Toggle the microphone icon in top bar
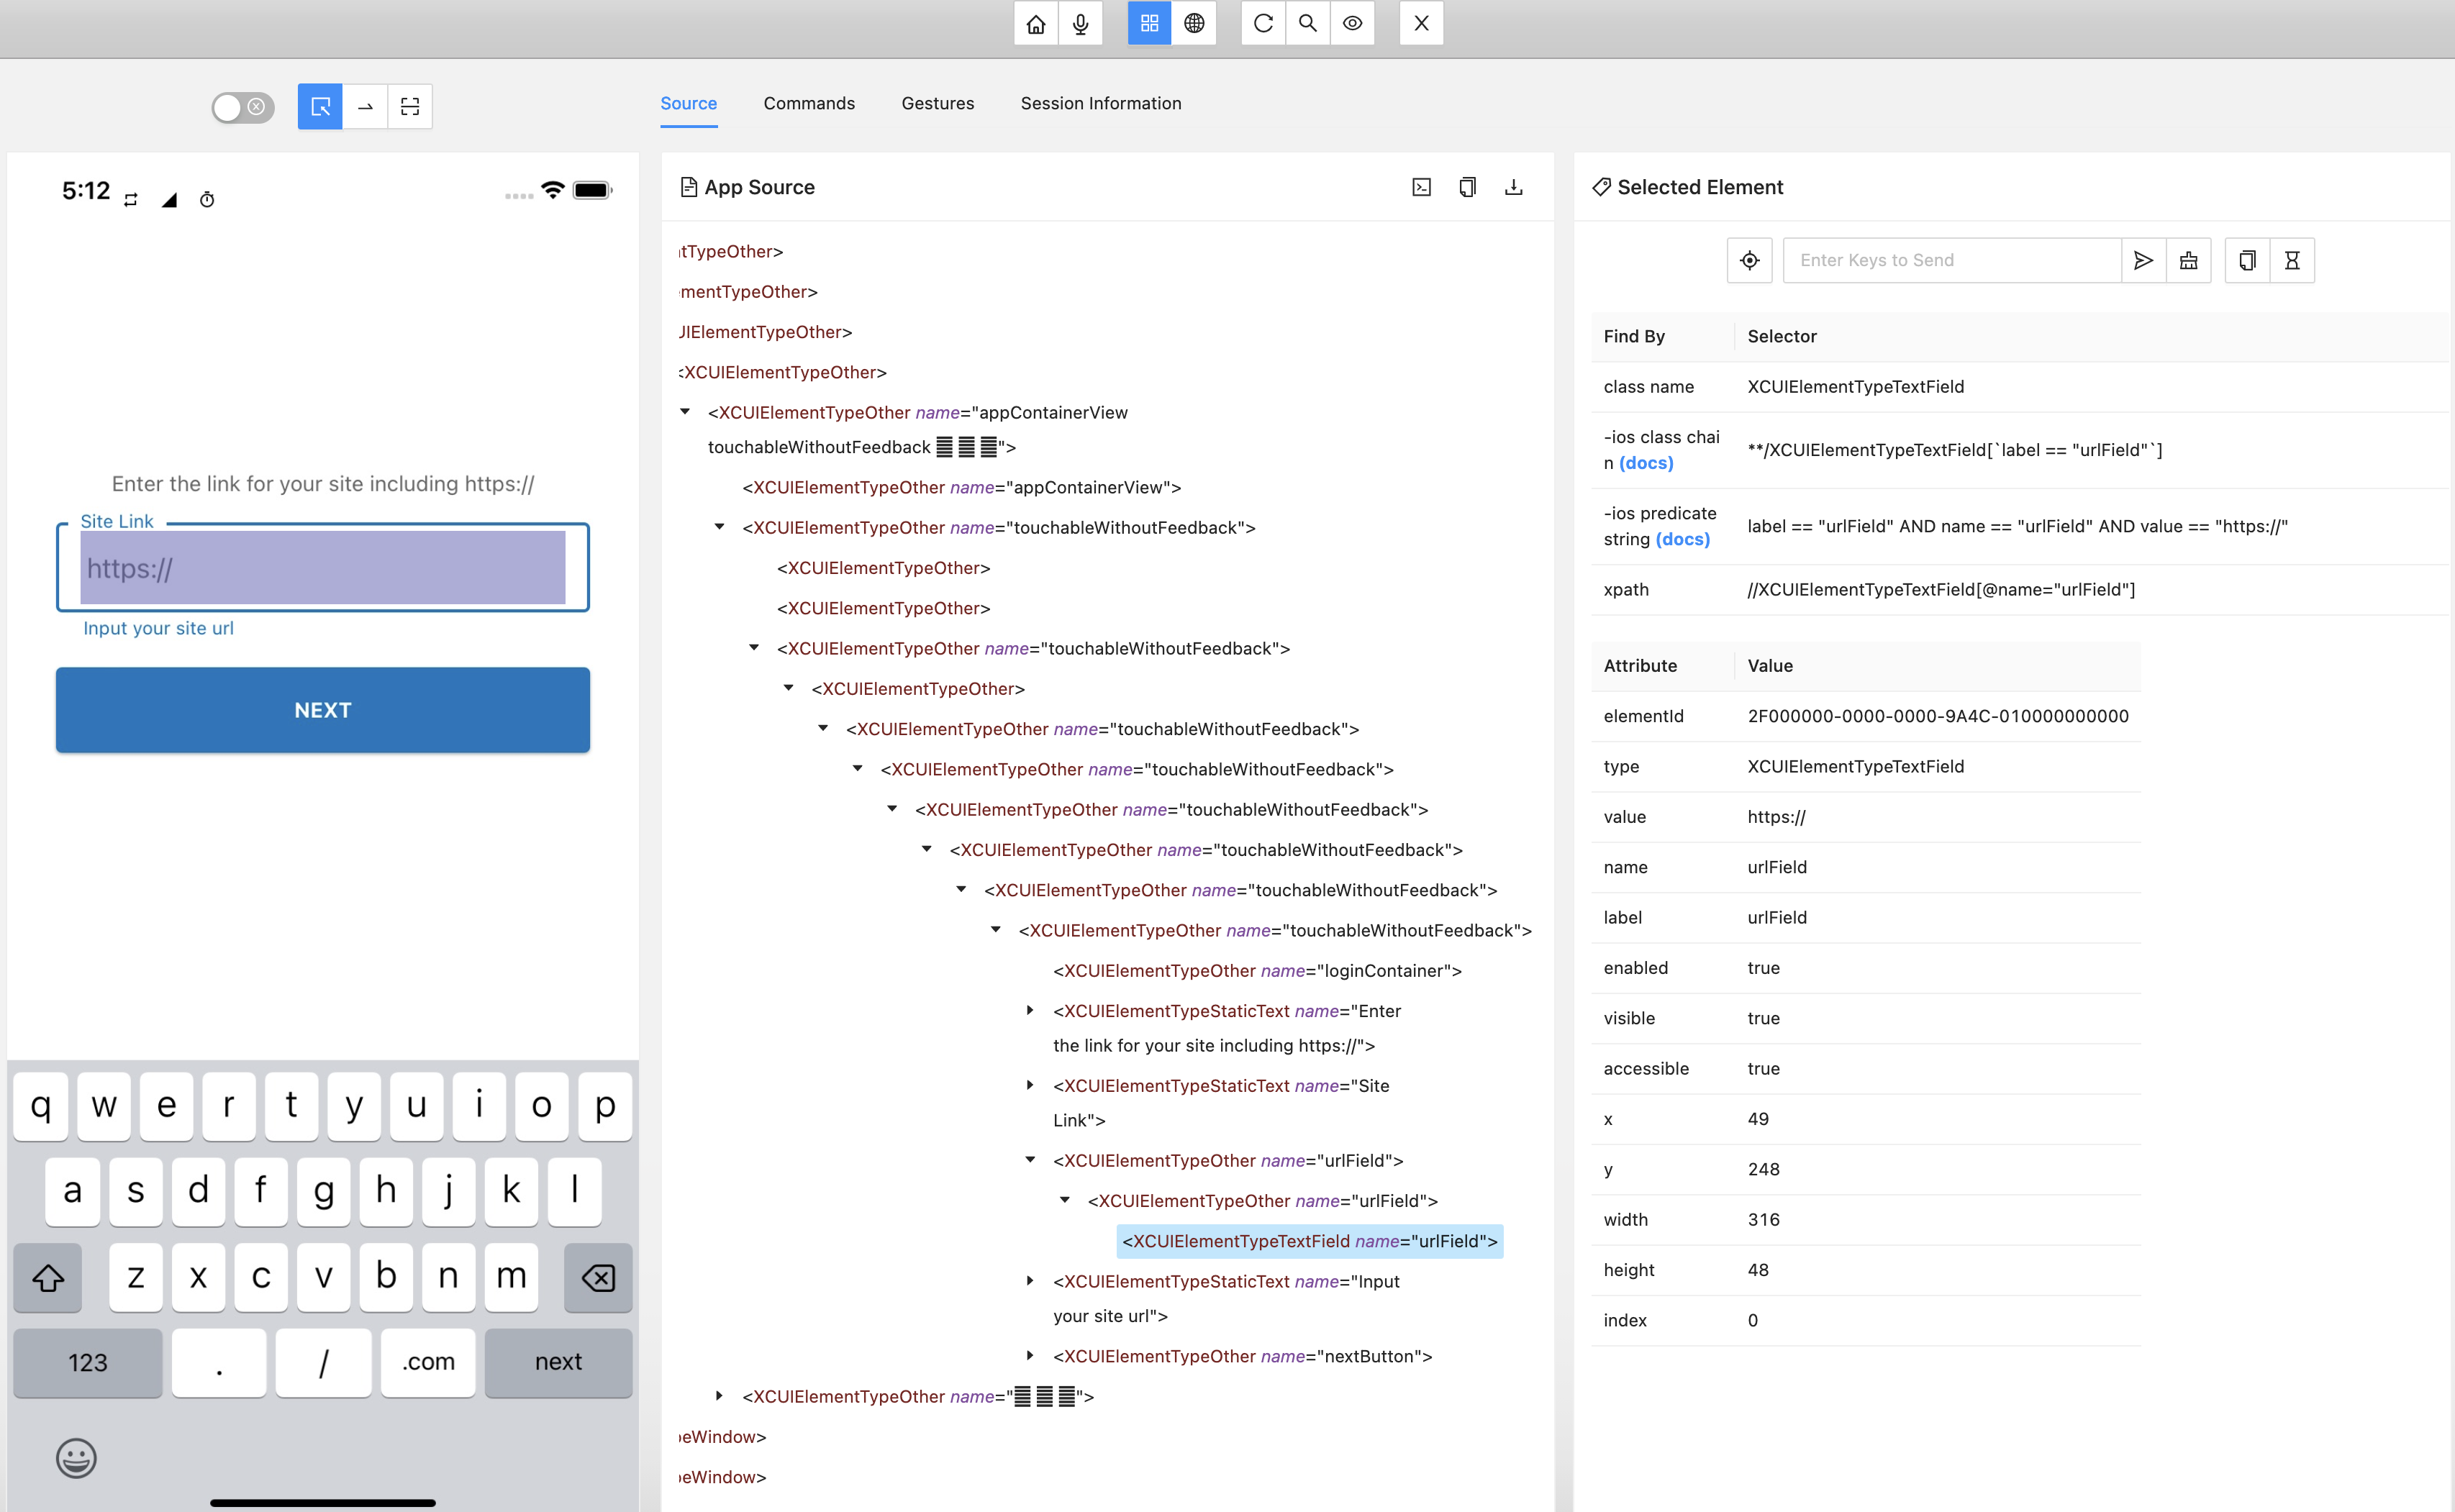 [1080, 23]
